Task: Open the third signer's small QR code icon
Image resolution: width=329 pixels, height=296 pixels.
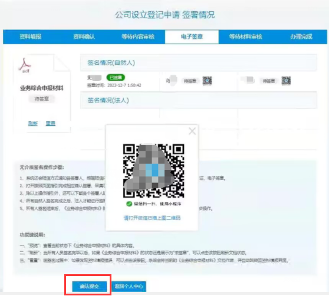Action: click(286, 81)
